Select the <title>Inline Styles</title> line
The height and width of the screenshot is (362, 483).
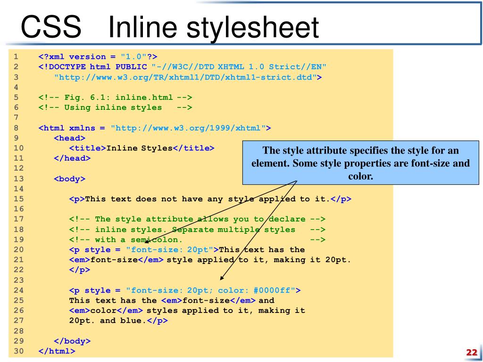[142, 148]
